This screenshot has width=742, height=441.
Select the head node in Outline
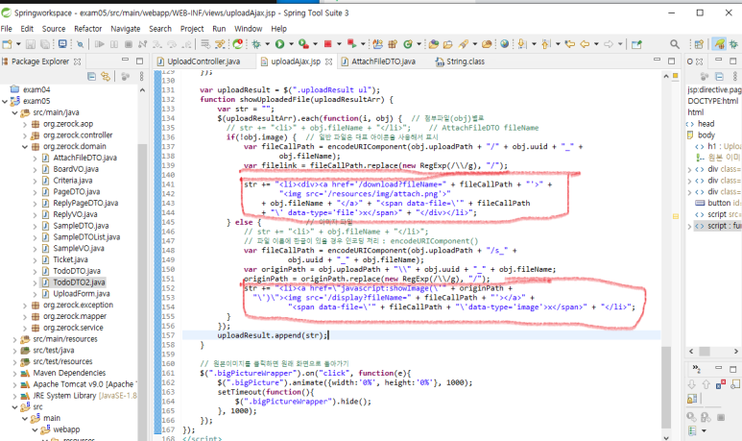tap(706, 124)
